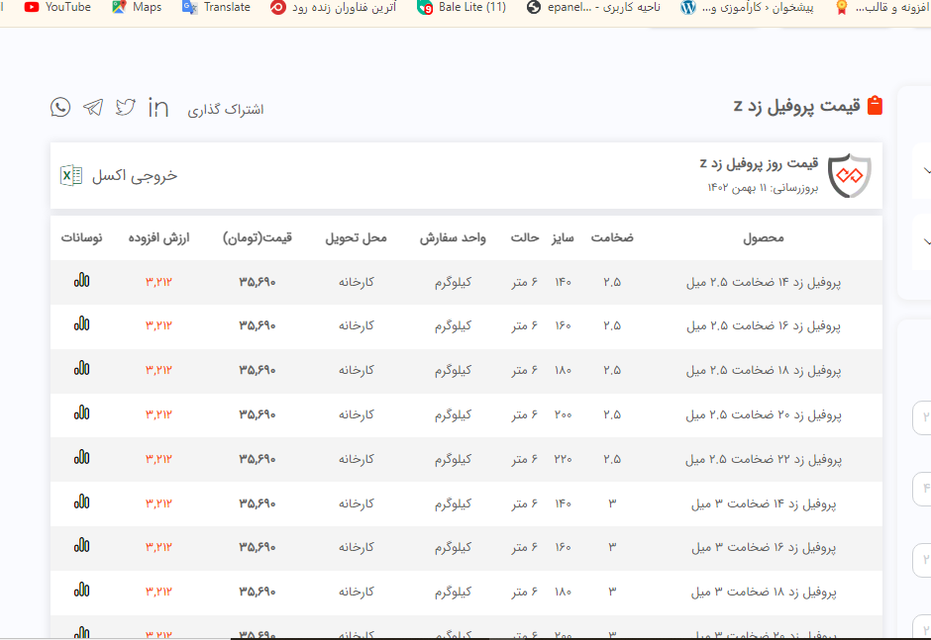Open fluctuation chart for پروفیل زد 22 ضخامت 2.5

pos(81,458)
